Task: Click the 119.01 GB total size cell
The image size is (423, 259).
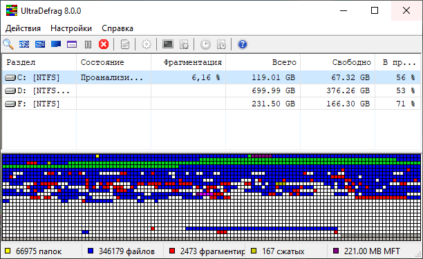Action: tap(273, 77)
